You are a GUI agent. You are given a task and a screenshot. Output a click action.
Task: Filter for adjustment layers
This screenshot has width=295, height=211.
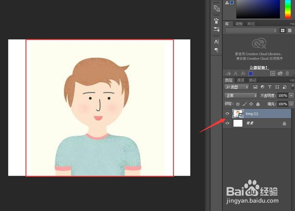click(x=263, y=87)
